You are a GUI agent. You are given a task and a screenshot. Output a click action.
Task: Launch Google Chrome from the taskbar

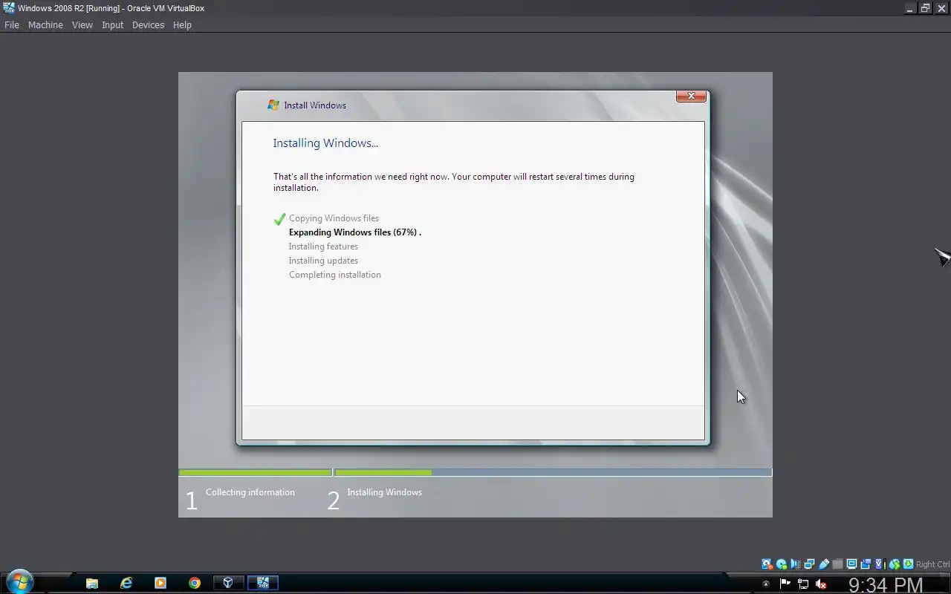pyautogui.click(x=195, y=583)
